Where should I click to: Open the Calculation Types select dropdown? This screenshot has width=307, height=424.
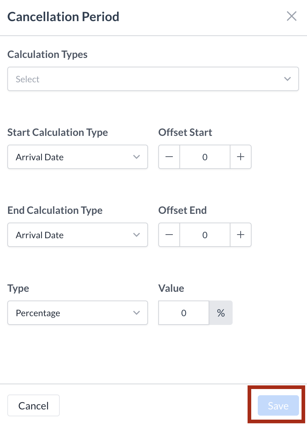153,79
